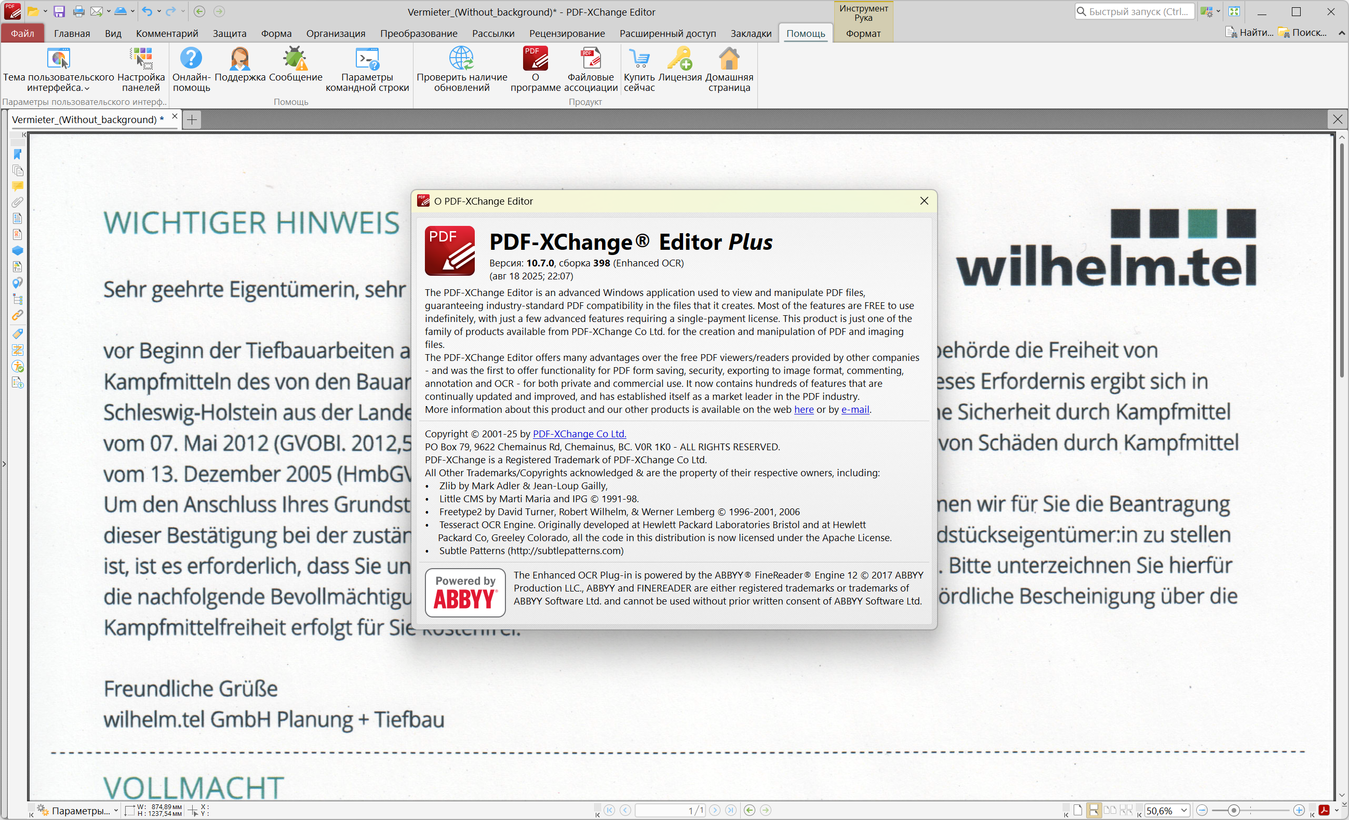Expand the Undo history dropdown arrow
Screen dimensions: 1349x820
159,11
